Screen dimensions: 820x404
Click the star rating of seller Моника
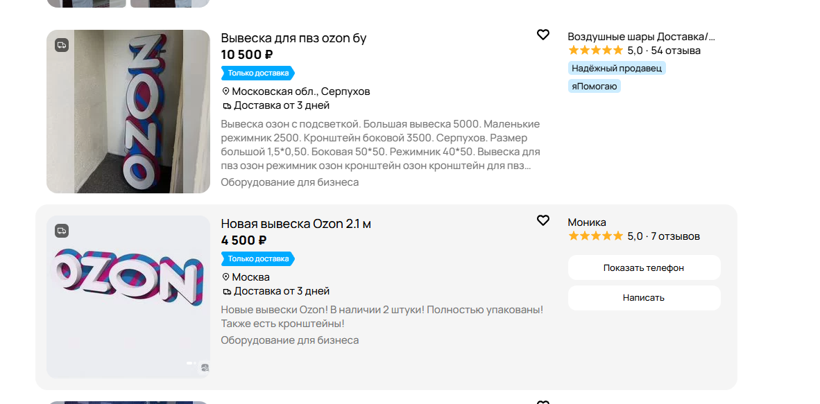pos(595,236)
